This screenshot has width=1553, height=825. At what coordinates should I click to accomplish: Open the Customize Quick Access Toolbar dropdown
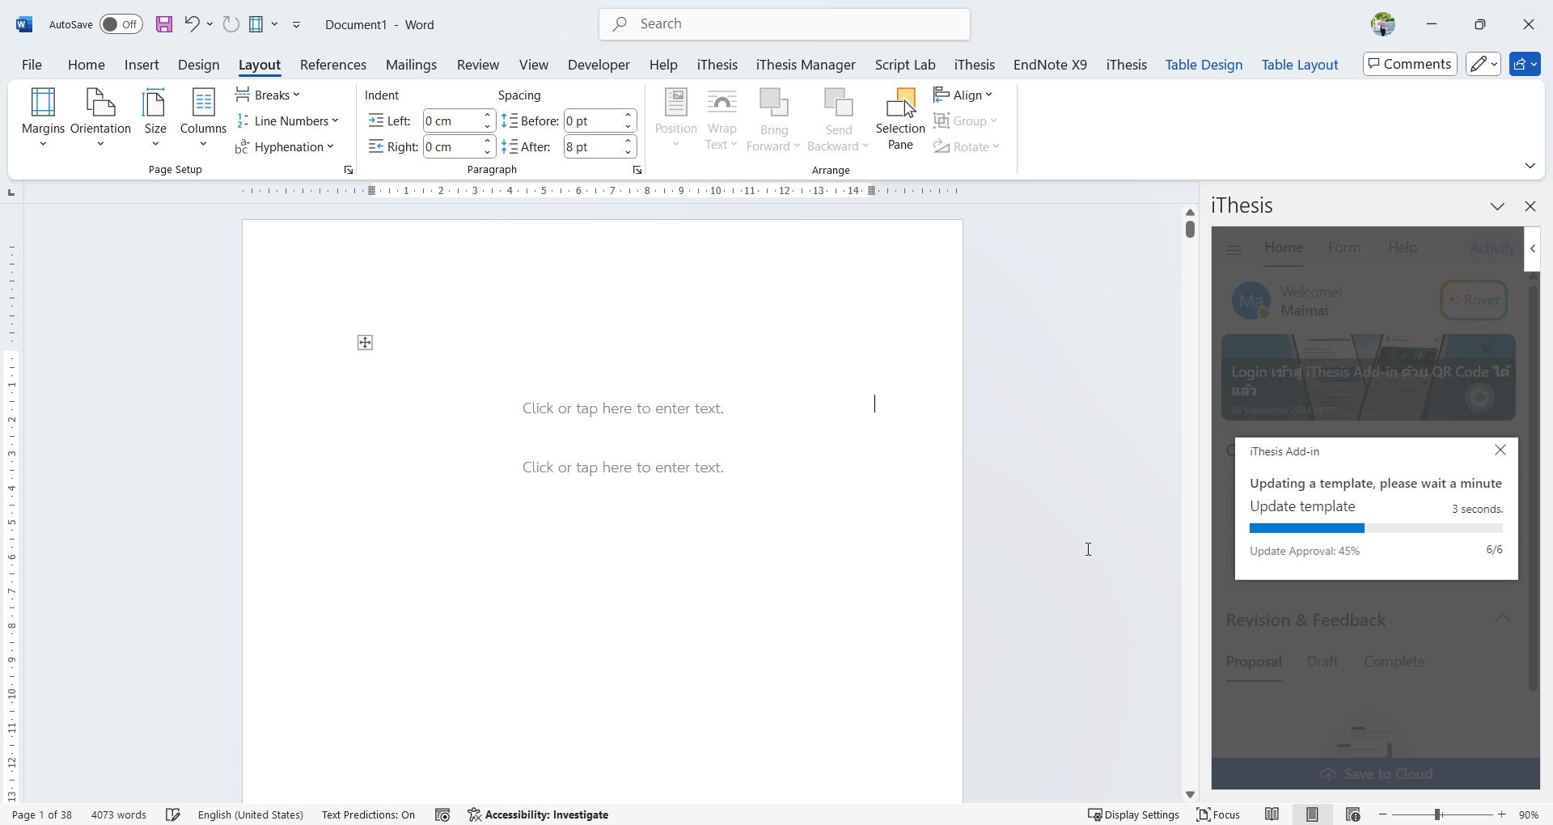tap(297, 24)
